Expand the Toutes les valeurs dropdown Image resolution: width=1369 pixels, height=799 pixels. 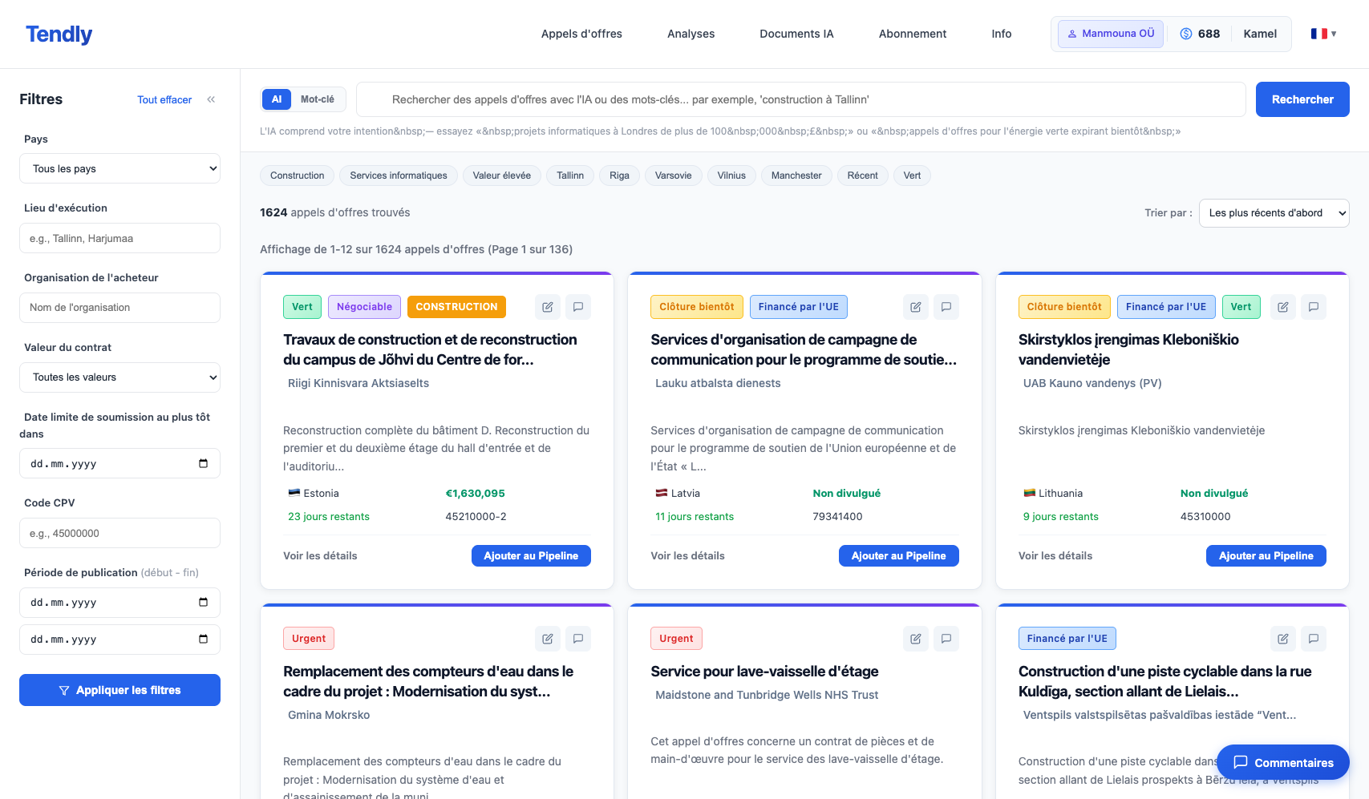click(119, 377)
